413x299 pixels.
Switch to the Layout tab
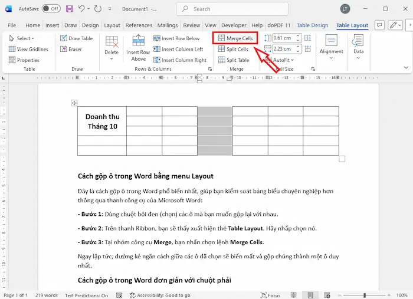pyautogui.click(x=112, y=25)
